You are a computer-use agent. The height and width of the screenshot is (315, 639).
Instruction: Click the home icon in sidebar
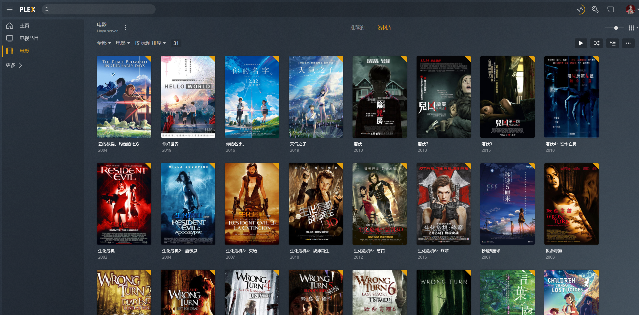(x=10, y=26)
